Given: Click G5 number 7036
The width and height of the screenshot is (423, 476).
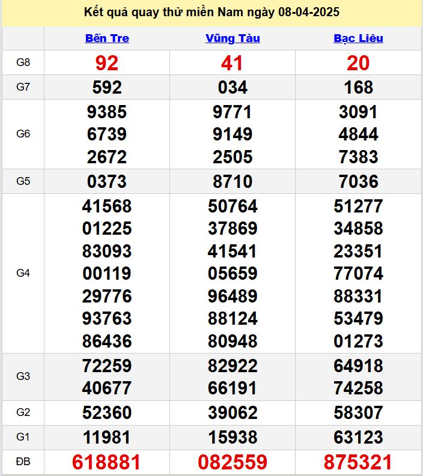Looking at the screenshot, I should 358,181.
